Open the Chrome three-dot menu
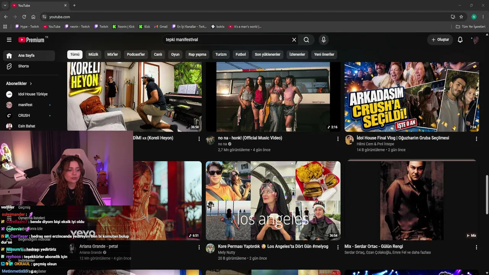This screenshot has width=489, height=275. click(483, 17)
